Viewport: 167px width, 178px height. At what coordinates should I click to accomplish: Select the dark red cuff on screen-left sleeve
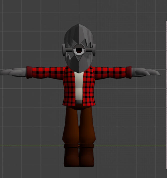29,72
